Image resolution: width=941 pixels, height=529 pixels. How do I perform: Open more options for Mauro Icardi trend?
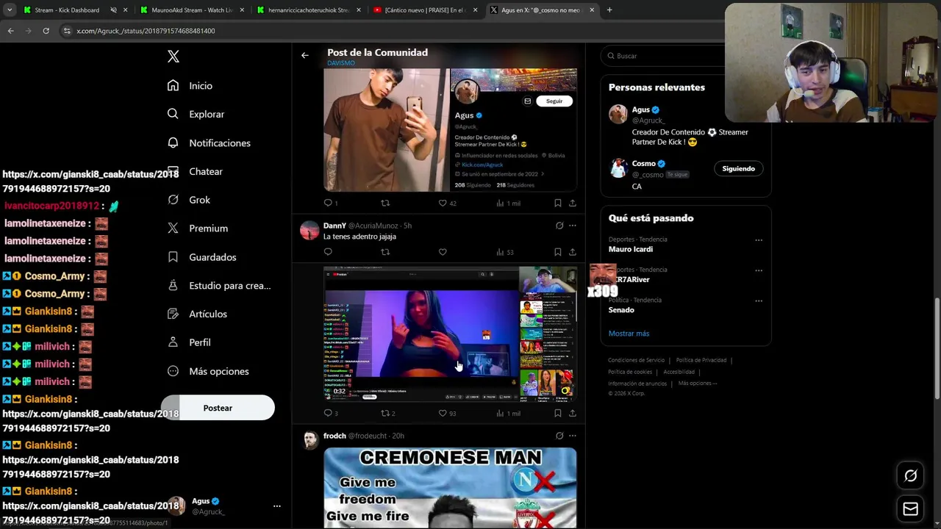759,240
